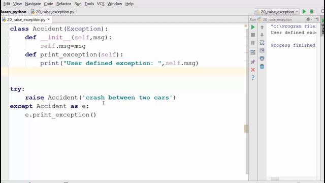The height and width of the screenshot is (183, 325).
Task: Click 'e.print_exception()' line
Action: [x=60, y=115]
